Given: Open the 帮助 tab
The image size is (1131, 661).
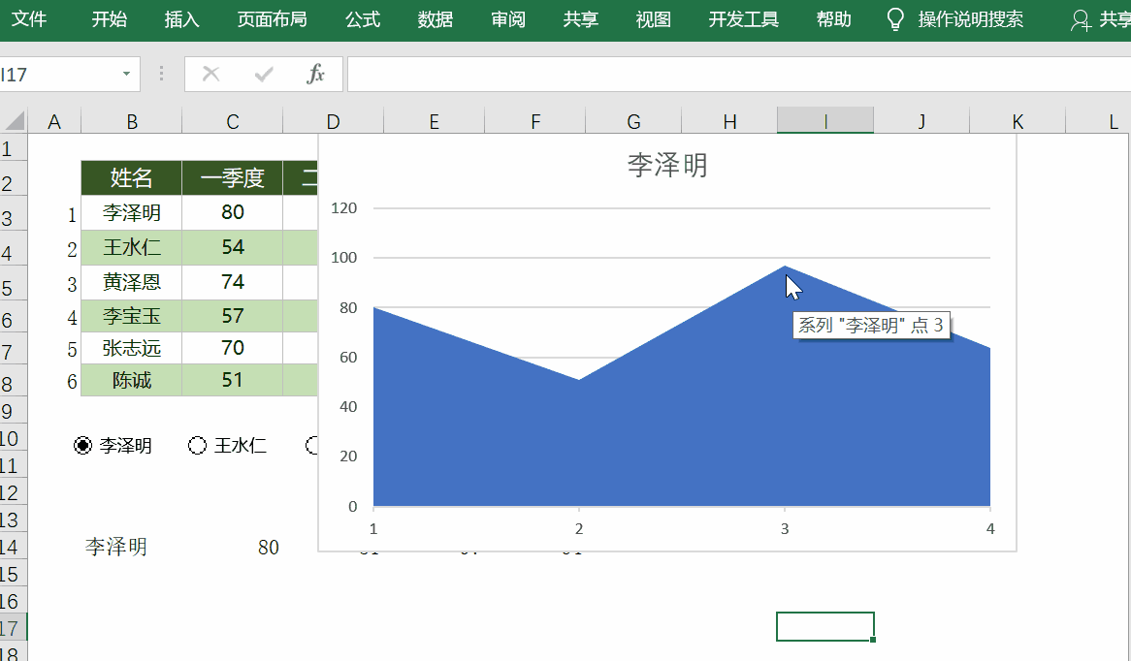Looking at the screenshot, I should 834,19.
